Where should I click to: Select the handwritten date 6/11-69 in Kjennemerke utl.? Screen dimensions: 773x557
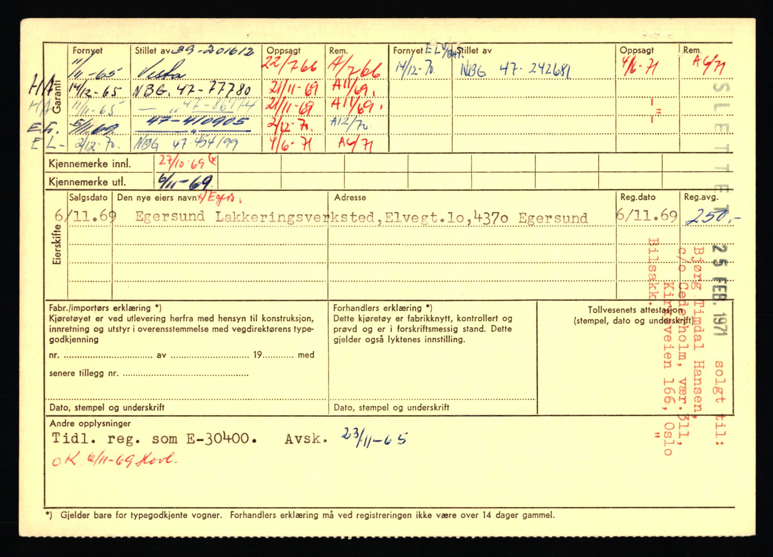[x=186, y=182]
